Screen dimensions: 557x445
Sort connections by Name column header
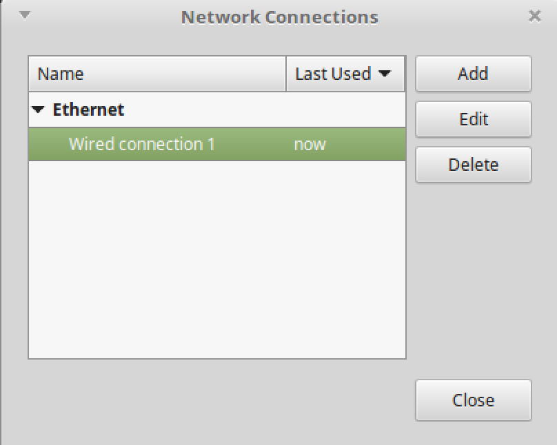(x=157, y=74)
